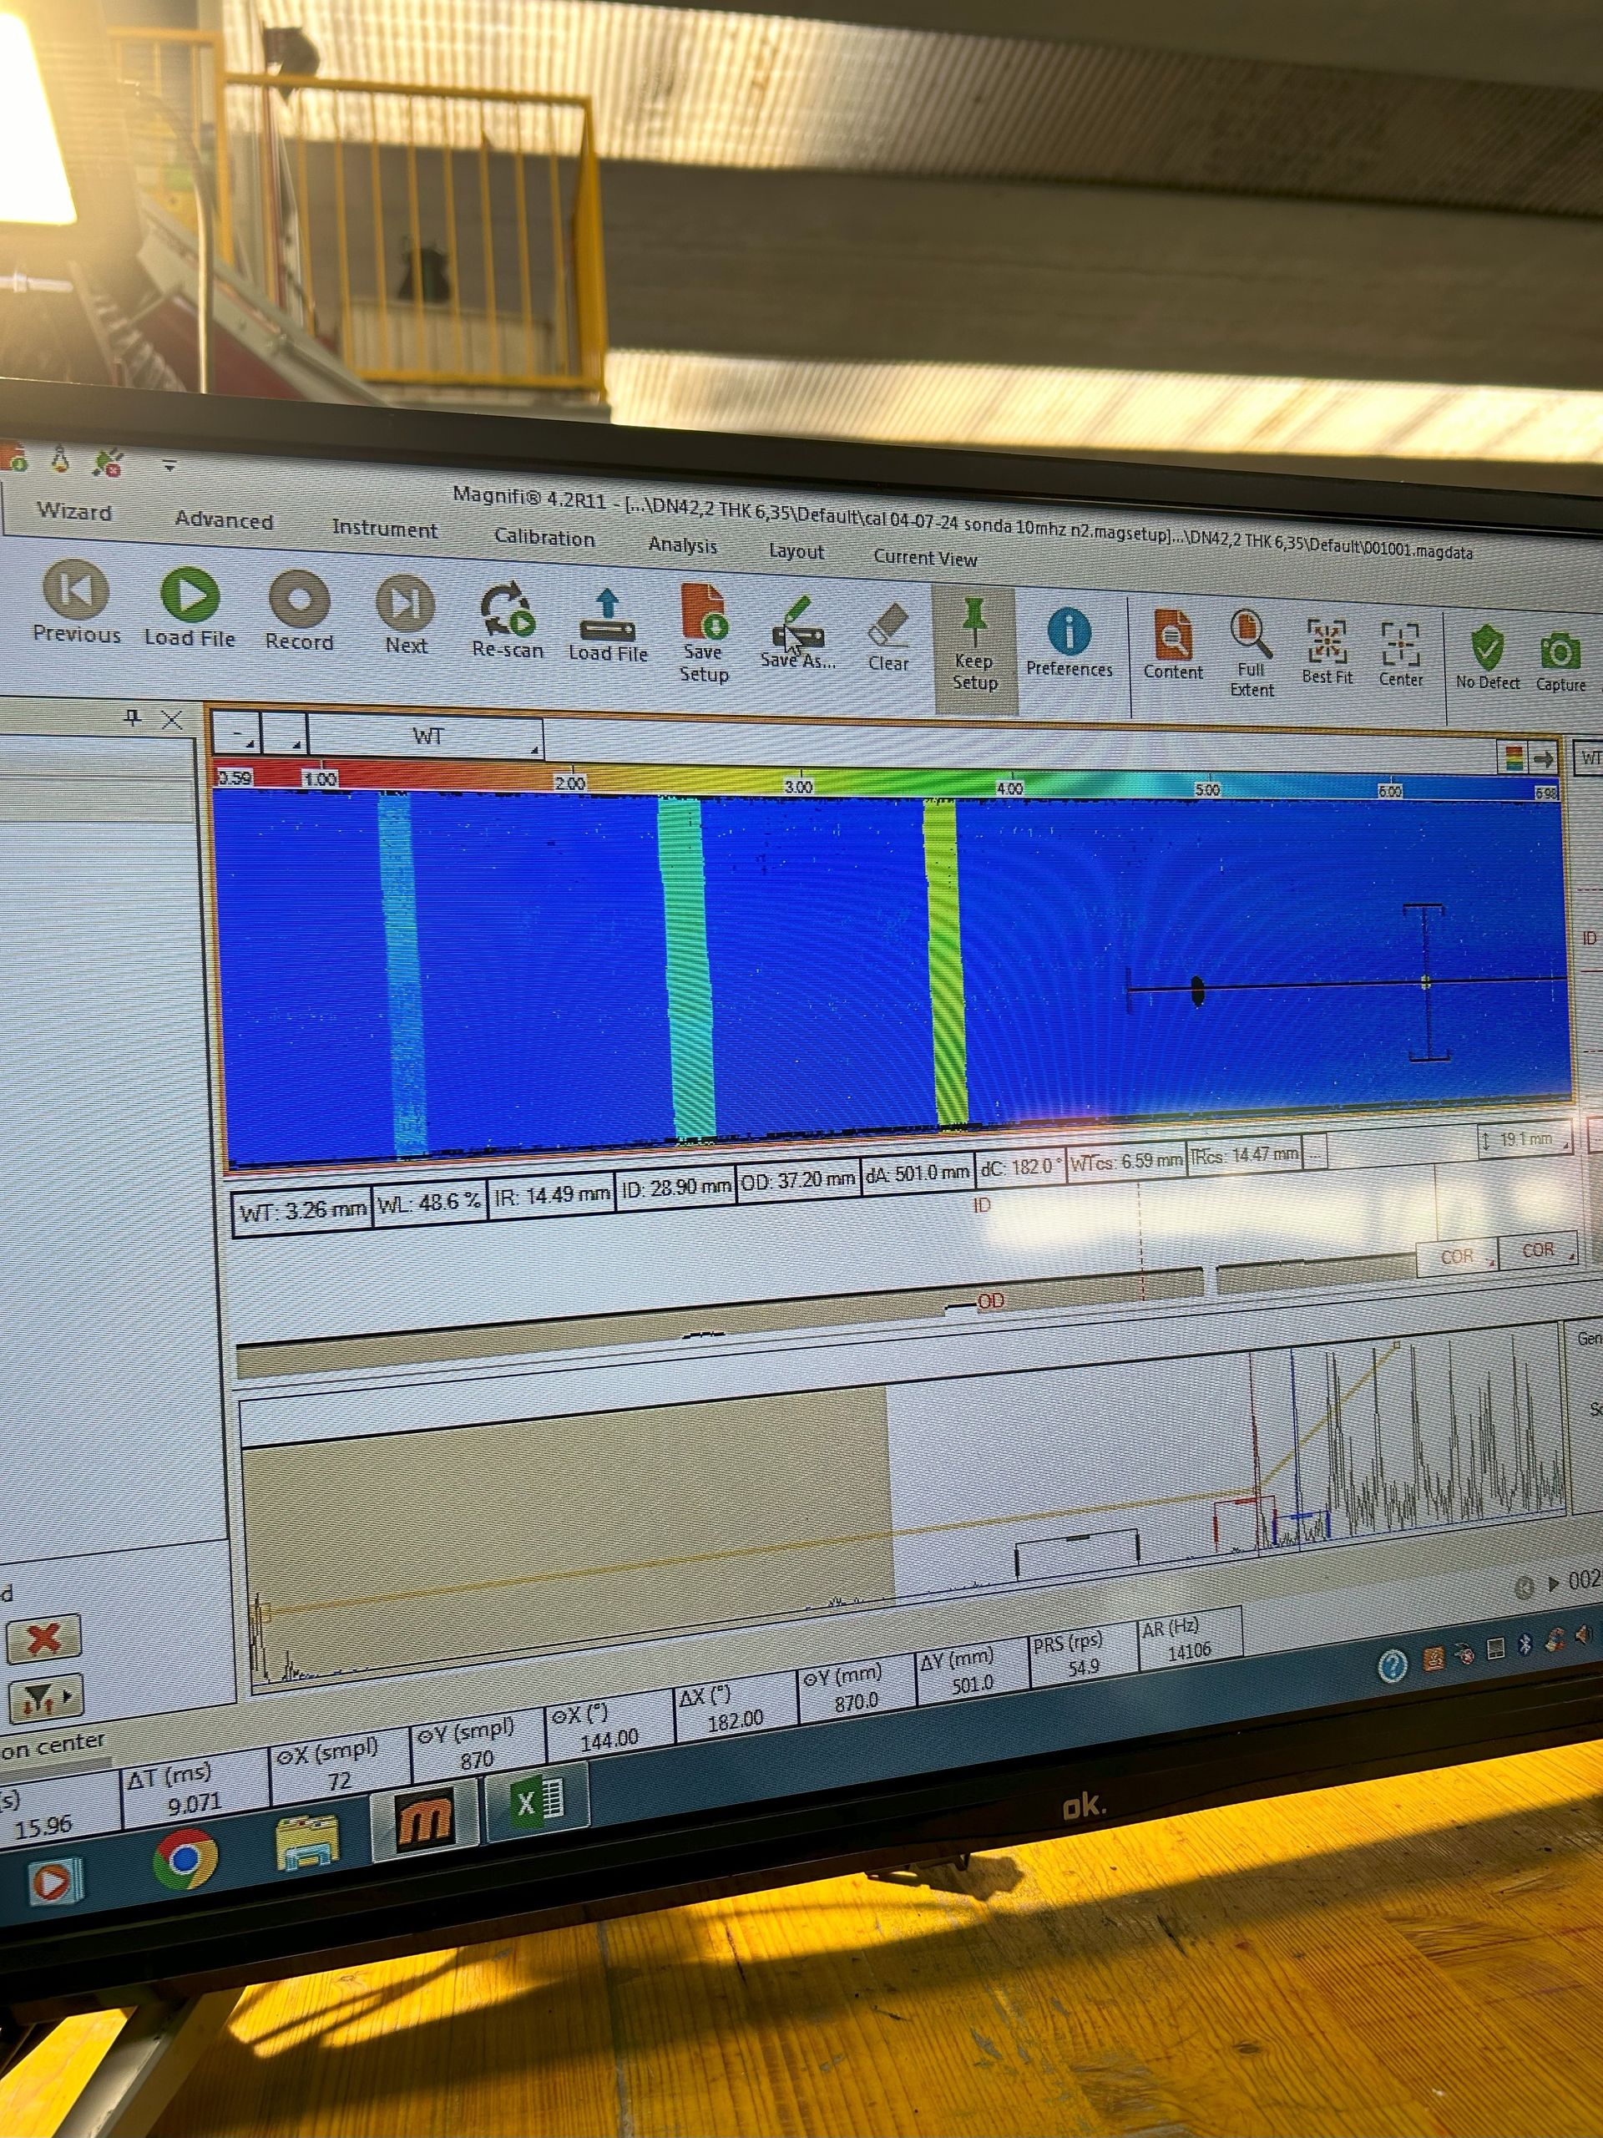Center the view

click(x=1401, y=656)
